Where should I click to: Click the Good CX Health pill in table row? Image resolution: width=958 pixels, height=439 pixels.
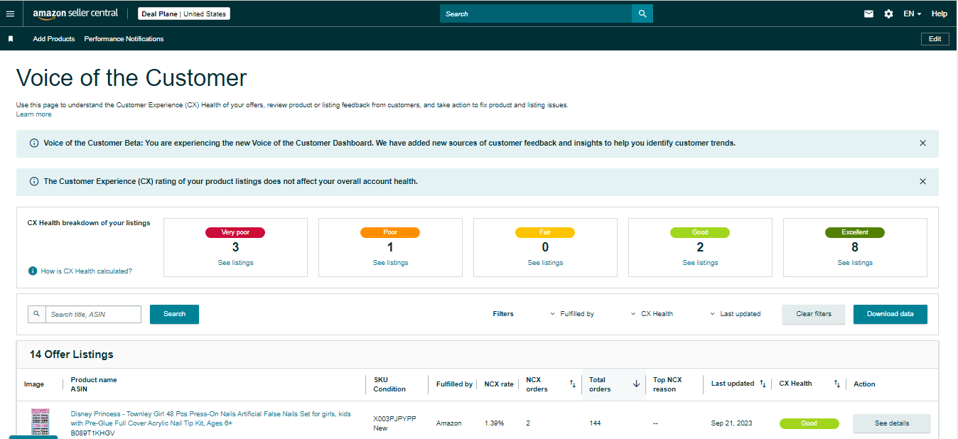coord(809,423)
